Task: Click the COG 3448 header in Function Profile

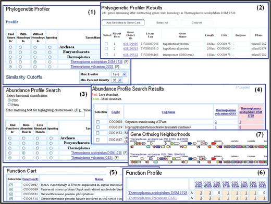Action: tap(253, 185)
